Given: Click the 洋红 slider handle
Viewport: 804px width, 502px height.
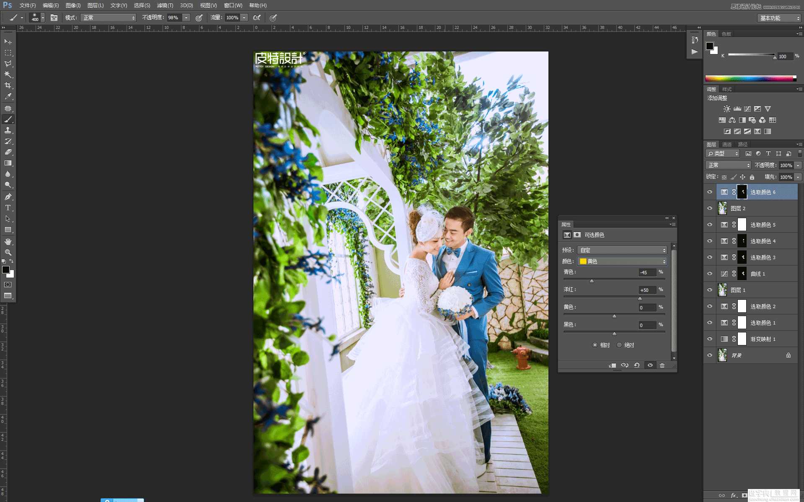Looking at the screenshot, I should click(x=640, y=299).
